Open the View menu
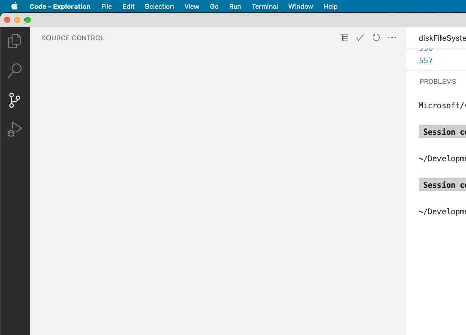The image size is (466, 335). [192, 6]
